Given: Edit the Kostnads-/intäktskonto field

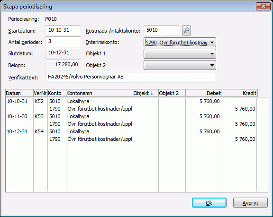Looking at the screenshot, I should point(162,30).
